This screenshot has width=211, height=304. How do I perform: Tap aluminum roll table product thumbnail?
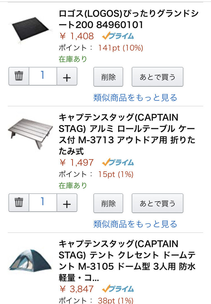coord(31,134)
